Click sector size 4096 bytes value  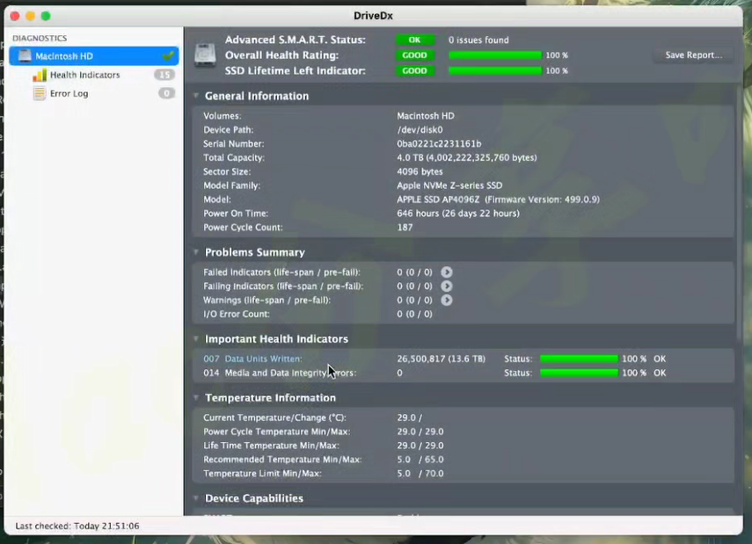click(420, 171)
